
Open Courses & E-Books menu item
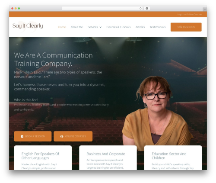point(118,27)
